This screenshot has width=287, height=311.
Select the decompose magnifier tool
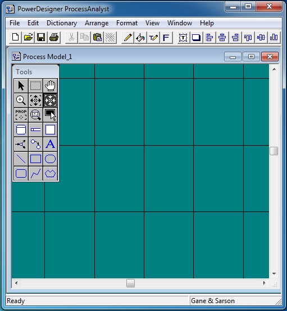35,115
